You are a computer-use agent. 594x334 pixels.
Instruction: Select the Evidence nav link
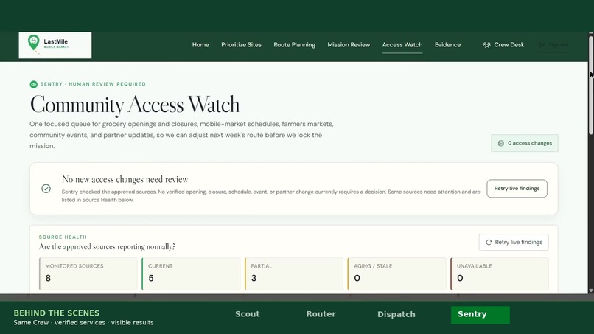[x=447, y=45]
